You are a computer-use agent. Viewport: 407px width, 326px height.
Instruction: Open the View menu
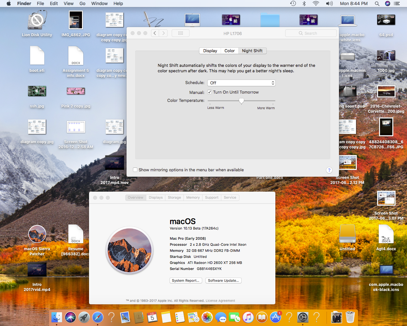tap(69, 4)
